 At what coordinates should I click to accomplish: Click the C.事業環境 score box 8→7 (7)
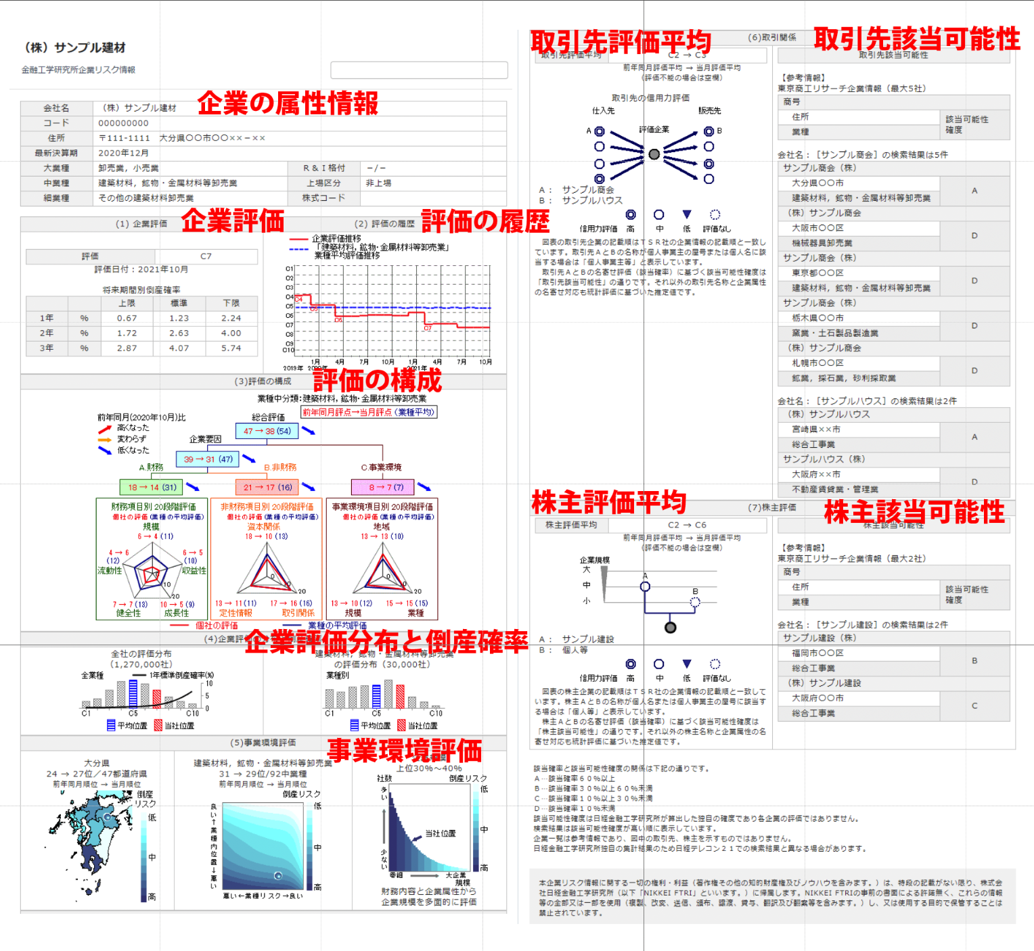tap(382, 487)
